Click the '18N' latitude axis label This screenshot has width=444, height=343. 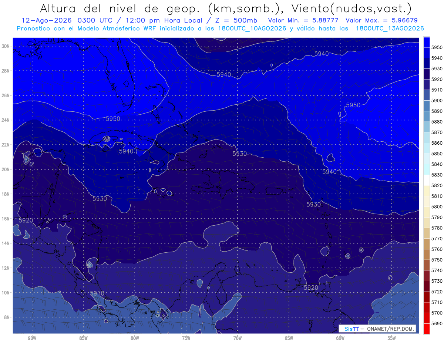(x=6, y=194)
